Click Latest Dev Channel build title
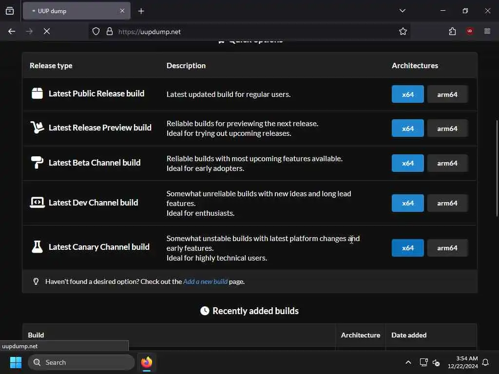Viewport: 499px width, 374px height. pyautogui.click(x=93, y=203)
